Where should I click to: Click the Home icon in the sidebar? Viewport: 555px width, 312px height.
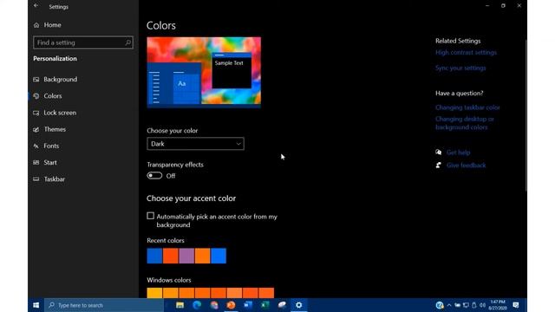point(36,25)
